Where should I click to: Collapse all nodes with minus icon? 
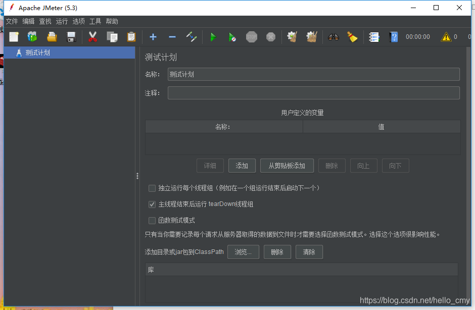tap(172, 37)
